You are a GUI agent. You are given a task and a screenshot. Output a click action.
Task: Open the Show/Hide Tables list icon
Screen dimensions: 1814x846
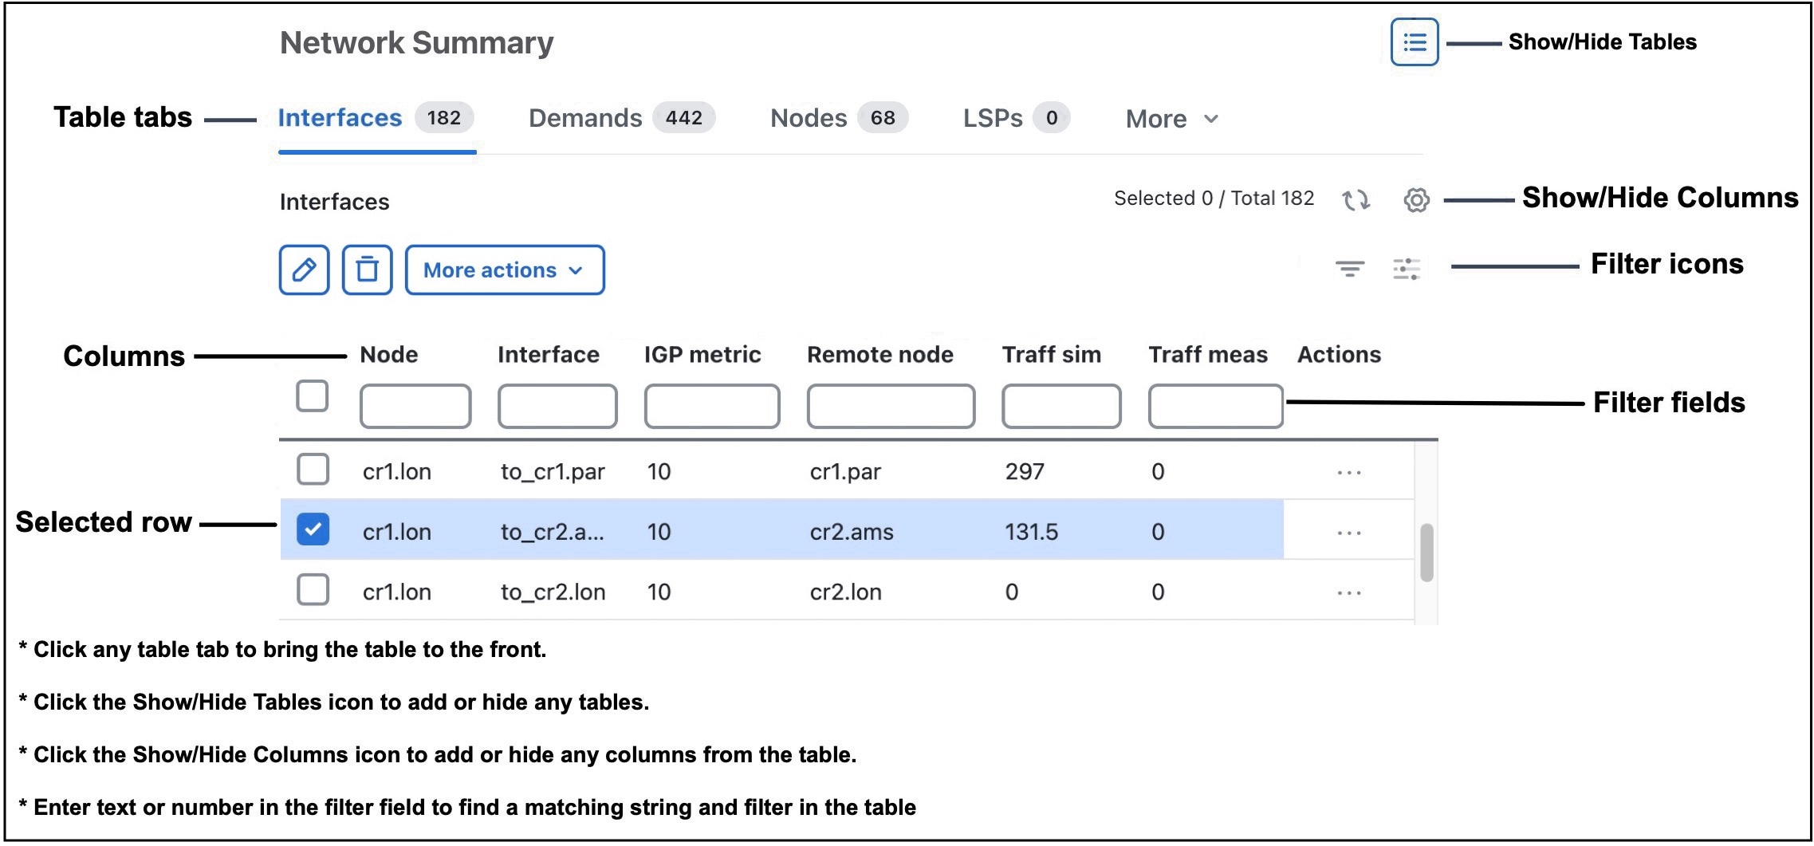pos(1415,42)
